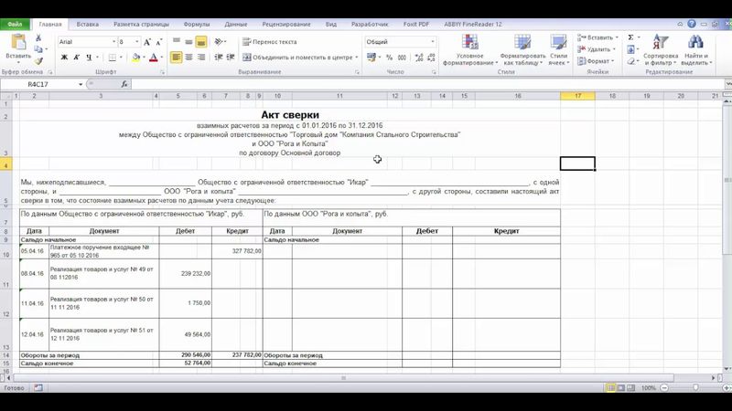Screen dimensions: 732x411
Task: Click the Cut scissors icon
Action: tap(39, 37)
